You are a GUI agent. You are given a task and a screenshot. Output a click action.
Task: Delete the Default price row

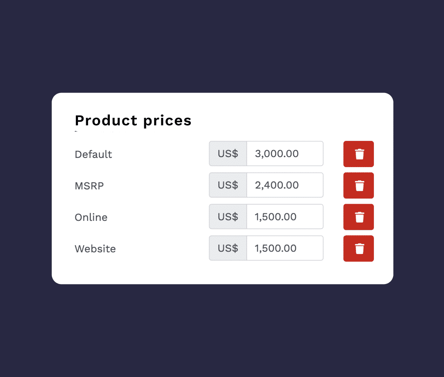[x=359, y=154]
